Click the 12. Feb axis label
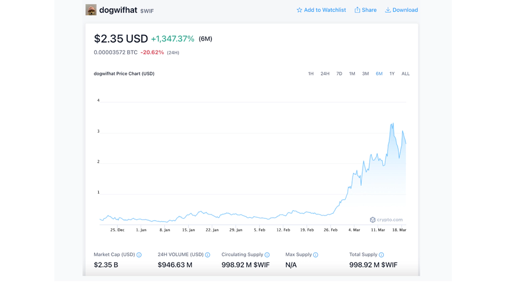Screen dimensions: 506x285 (283, 230)
